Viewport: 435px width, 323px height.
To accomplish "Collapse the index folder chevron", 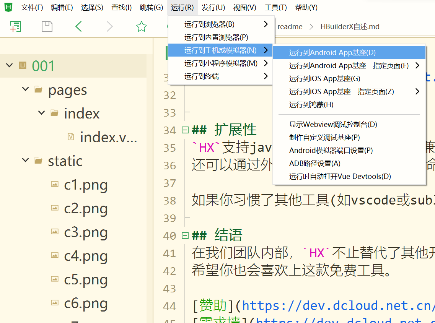I will click(42, 112).
